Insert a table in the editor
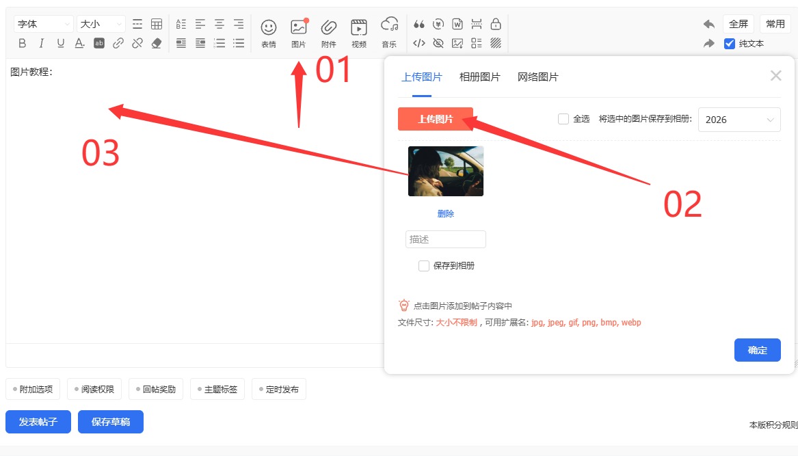This screenshot has width=798, height=456. (x=157, y=24)
